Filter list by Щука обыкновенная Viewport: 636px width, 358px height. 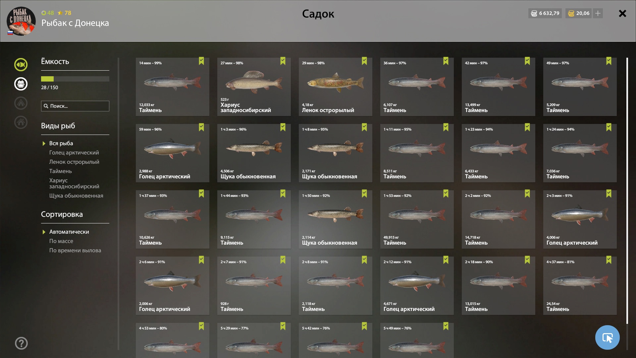(76, 196)
